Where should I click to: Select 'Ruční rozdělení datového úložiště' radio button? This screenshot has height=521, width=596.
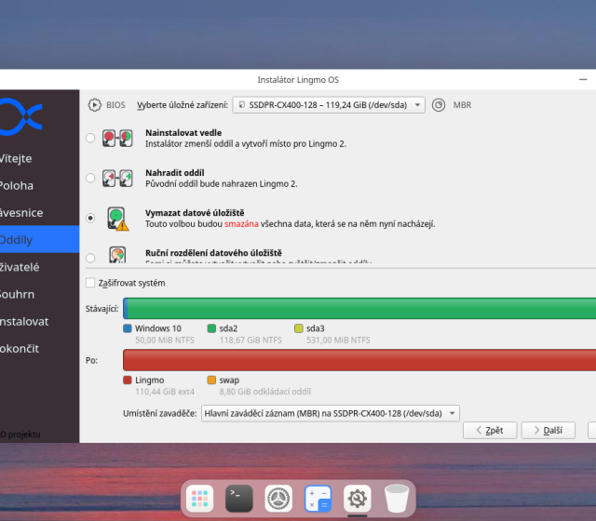(x=90, y=257)
